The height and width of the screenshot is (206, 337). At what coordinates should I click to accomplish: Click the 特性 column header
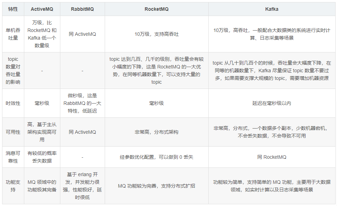(x=13, y=9)
